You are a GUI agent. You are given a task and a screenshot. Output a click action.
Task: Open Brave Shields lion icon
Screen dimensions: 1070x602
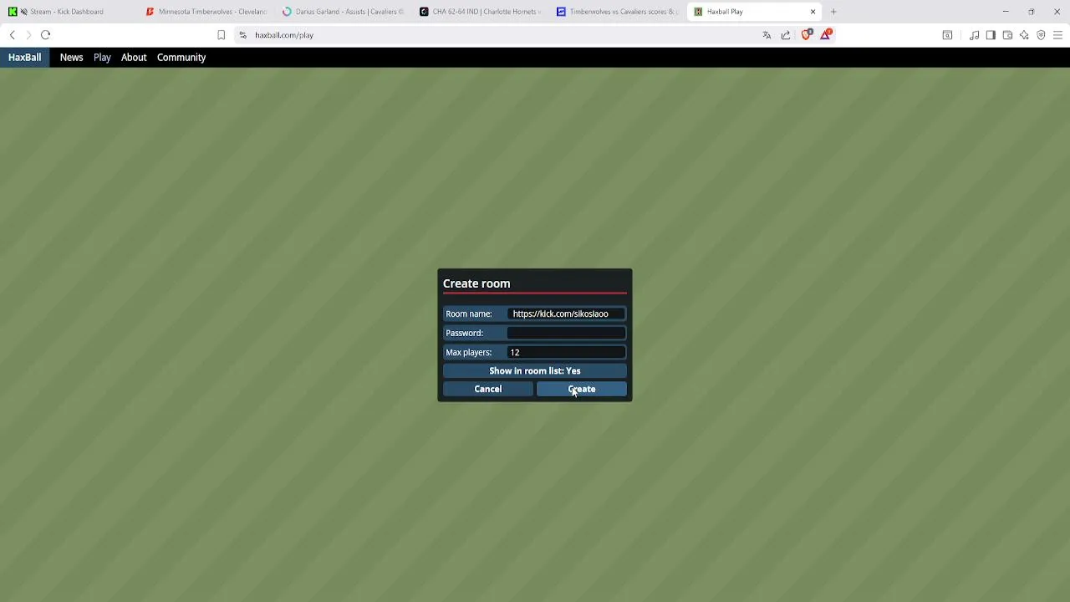[x=807, y=34]
